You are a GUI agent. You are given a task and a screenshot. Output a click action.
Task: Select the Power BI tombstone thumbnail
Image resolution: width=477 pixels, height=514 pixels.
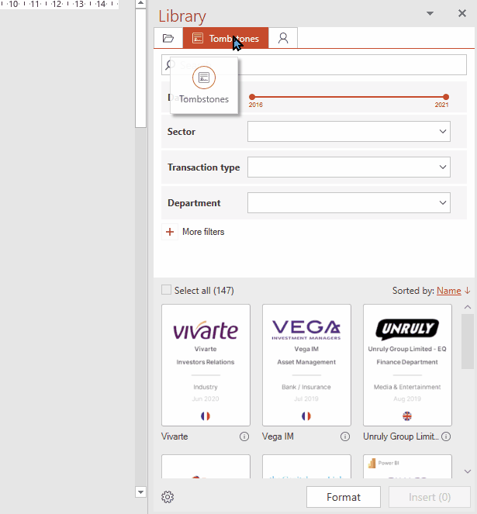point(407,466)
